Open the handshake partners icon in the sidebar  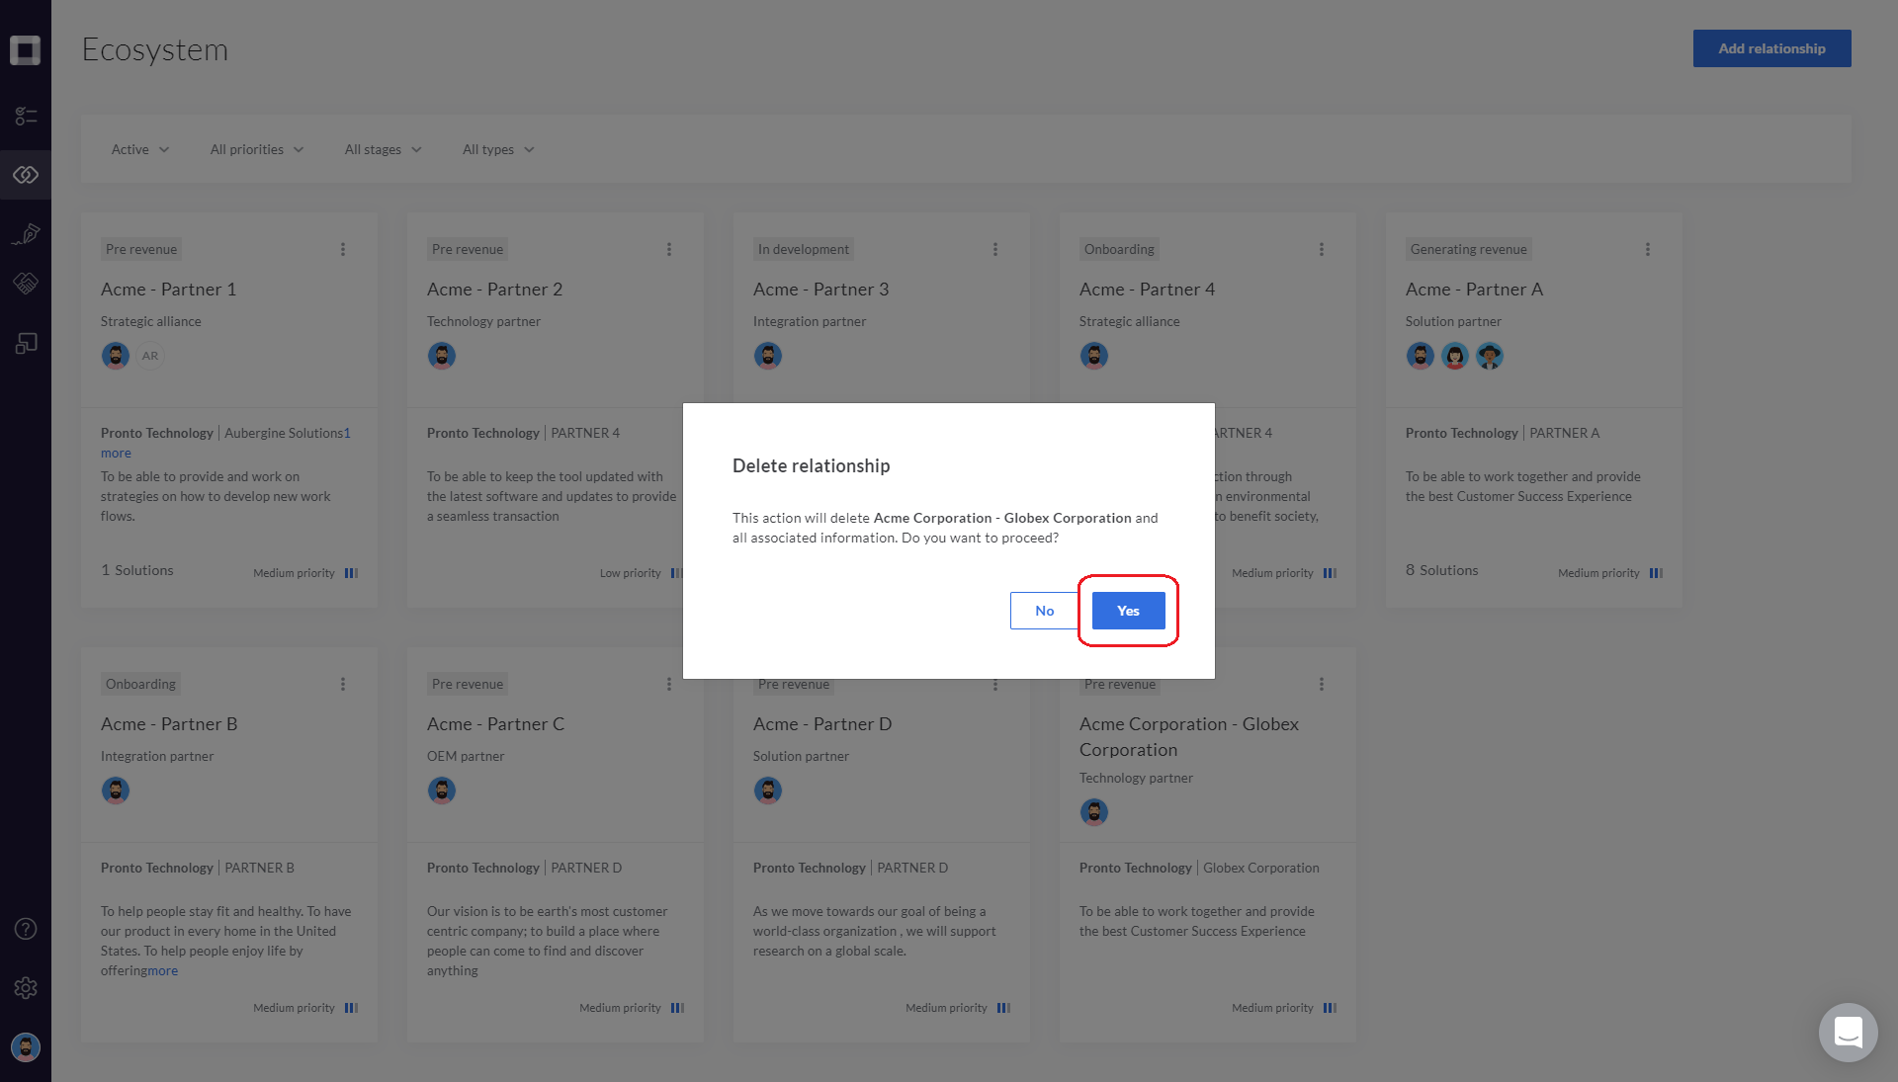[26, 284]
